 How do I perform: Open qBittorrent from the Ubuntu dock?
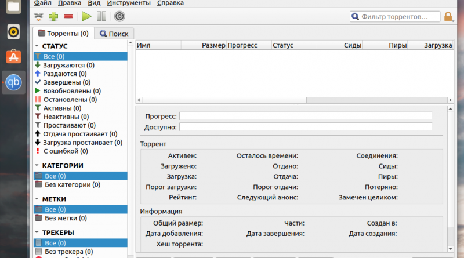(x=14, y=82)
